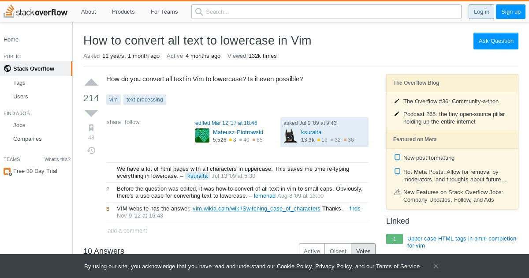Click the question title heading
Viewport: 529px width, 278px height.
pos(197,41)
